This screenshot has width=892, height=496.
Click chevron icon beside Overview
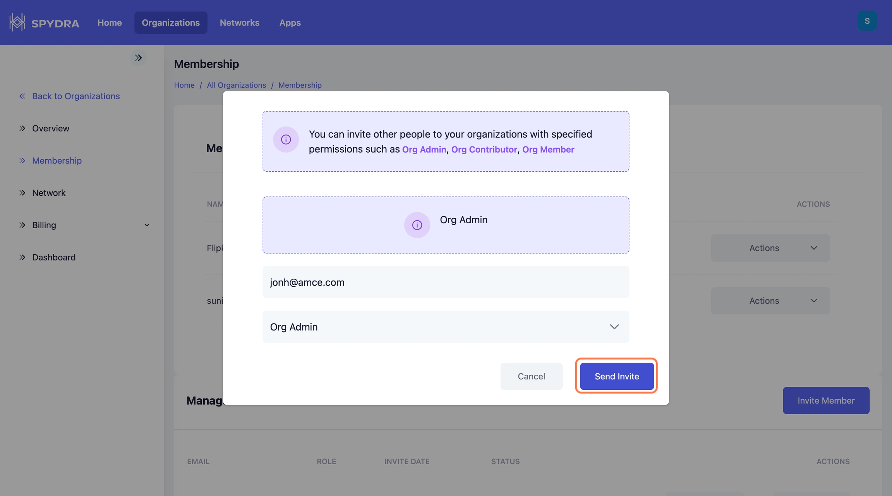pos(22,128)
